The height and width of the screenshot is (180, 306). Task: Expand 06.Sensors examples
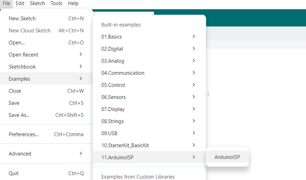pos(149,97)
